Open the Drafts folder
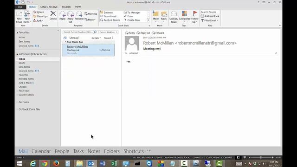Image resolution: width=297 pixels, height=167 pixels. point(22,63)
